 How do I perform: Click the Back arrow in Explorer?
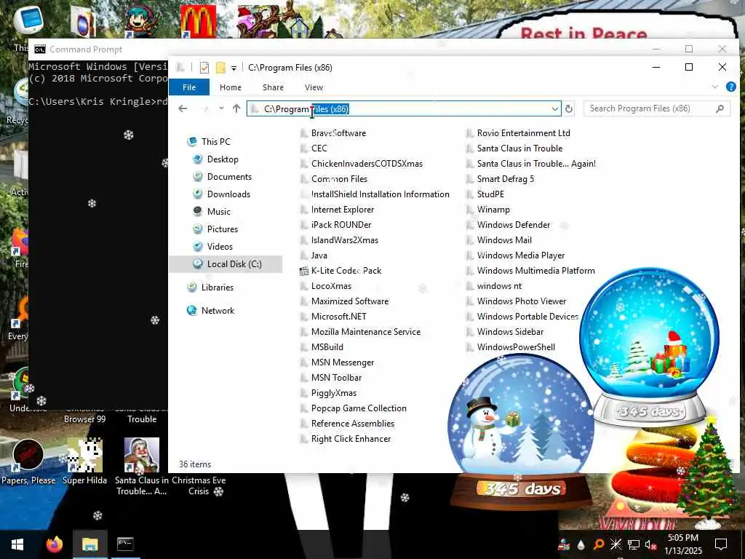click(x=183, y=109)
